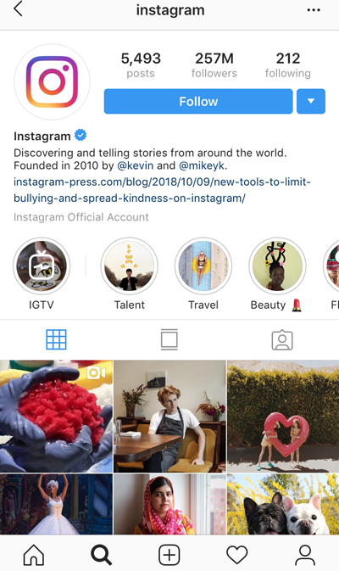Open the @kevin profile link

tap(135, 165)
